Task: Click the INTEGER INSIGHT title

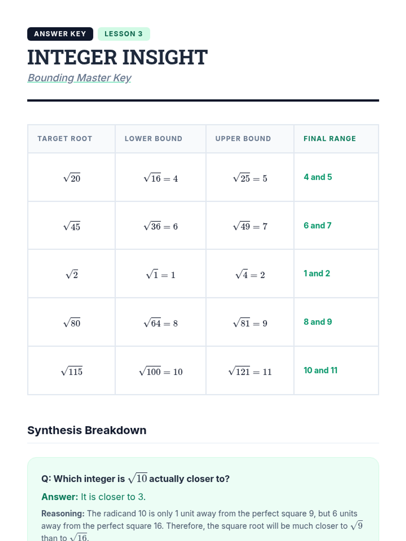Action: (x=117, y=57)
